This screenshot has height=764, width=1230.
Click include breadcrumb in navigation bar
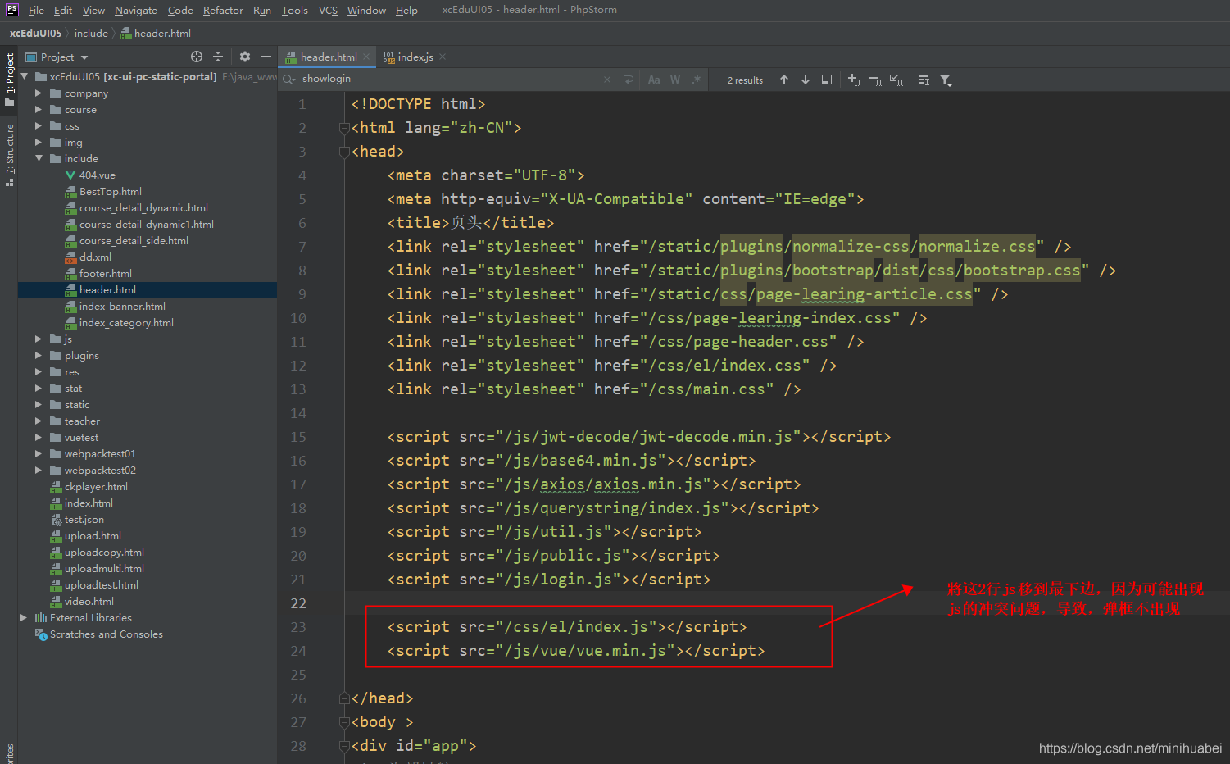91,34
